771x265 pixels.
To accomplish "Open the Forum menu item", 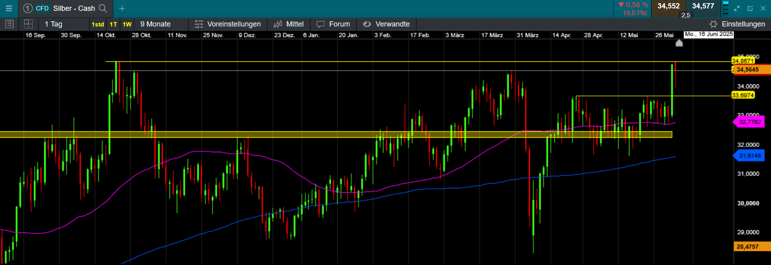I will 339,24.
